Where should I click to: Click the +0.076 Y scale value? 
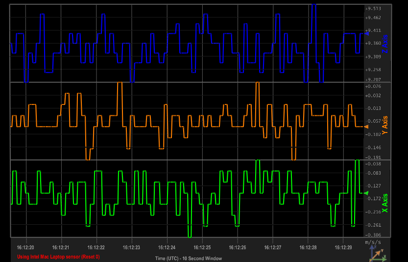coord(373,86)
